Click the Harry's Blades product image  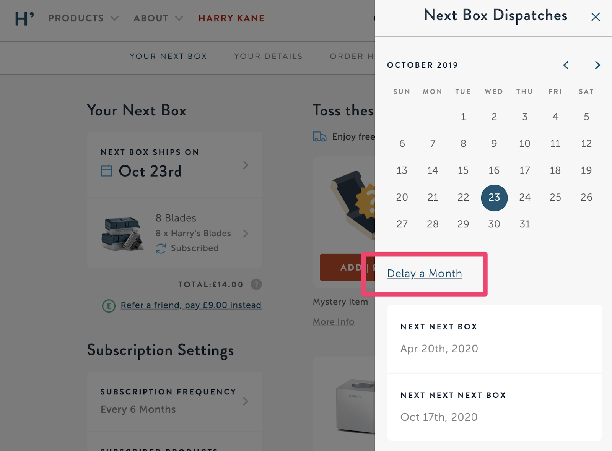tap(122, 233)
